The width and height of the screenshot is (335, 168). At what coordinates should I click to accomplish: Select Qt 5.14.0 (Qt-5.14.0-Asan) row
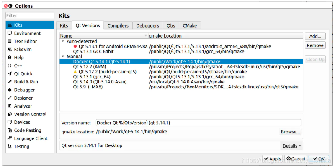pyautogui.click(x=181, y=82)
